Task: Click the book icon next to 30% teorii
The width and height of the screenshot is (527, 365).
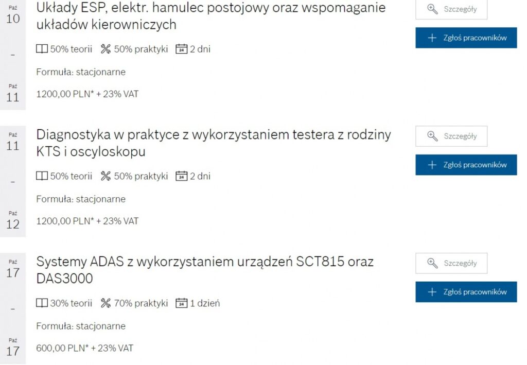Action: pos(42,303)
